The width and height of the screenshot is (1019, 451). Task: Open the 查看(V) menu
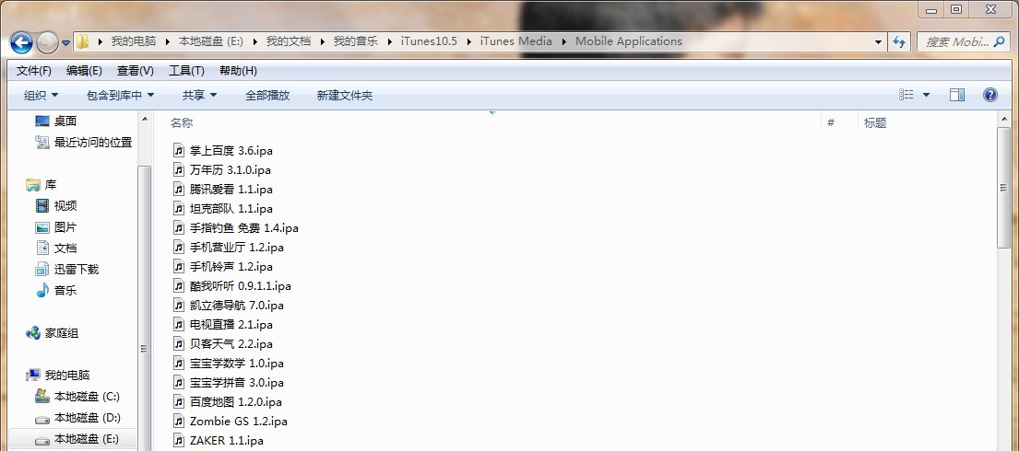pos(136,70)
